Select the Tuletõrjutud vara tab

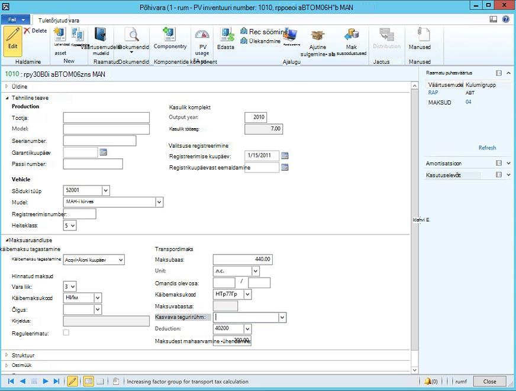[59, 20]
